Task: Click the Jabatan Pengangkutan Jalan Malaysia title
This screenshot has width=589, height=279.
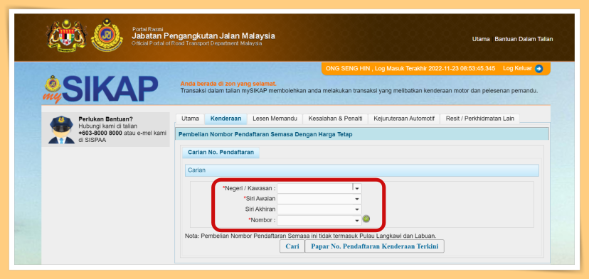Action: tap(203, 36)
